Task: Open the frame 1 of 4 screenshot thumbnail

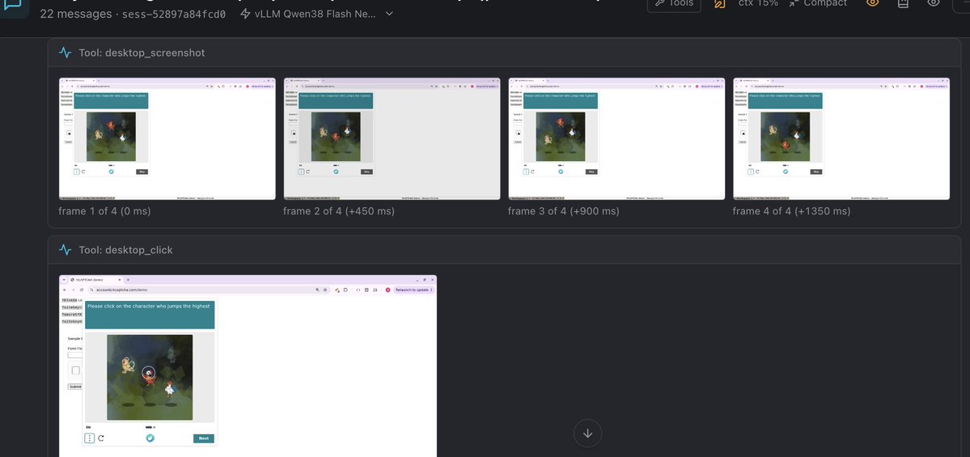Action: click(x=167, y=138)
